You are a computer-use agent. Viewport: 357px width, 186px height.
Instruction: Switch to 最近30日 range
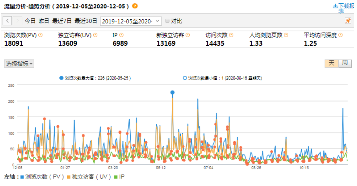(86, 21)
